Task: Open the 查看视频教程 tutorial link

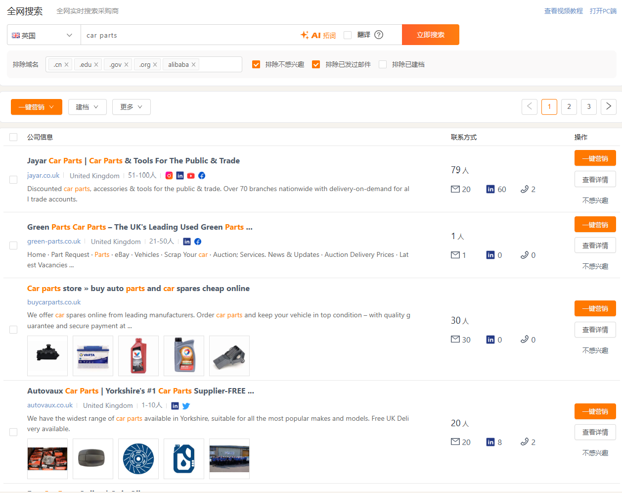Action: pyautogui.click(x=563, y=11)
